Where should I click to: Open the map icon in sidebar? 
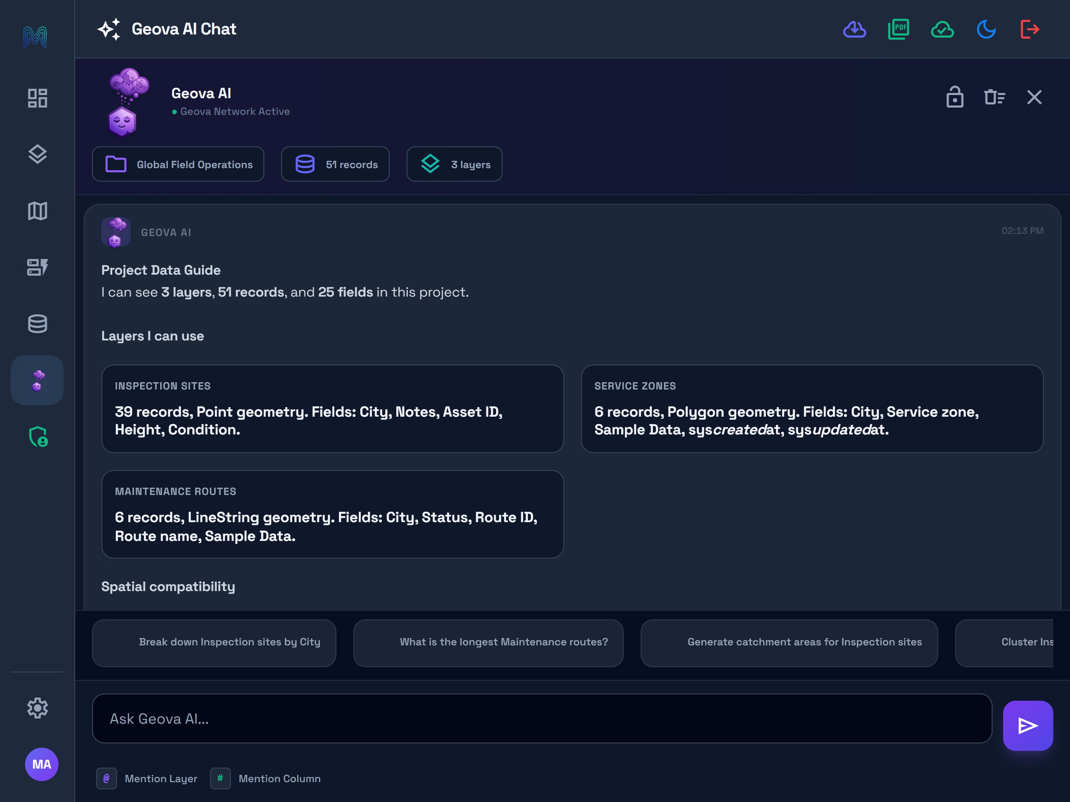[x=37, y=211]
